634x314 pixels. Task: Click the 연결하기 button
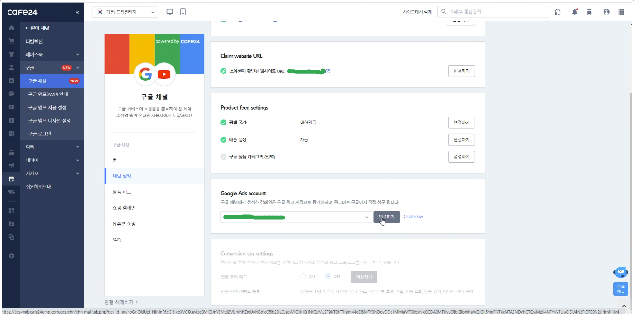387,217
